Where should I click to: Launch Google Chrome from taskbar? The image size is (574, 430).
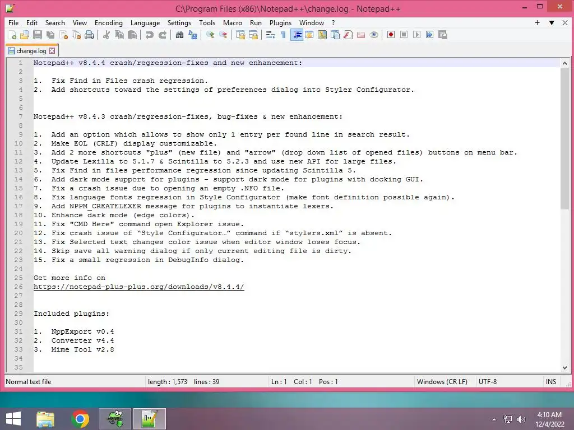tap(80, 419)
